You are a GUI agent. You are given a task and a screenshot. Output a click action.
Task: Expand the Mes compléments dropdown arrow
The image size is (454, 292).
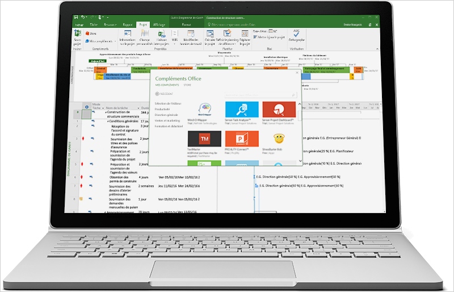(x=115, y=41)
